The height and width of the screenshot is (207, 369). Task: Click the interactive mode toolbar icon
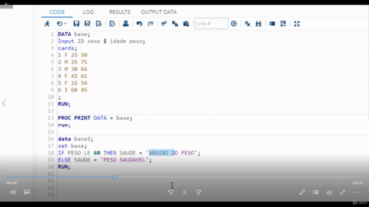[x=272, y=24]
